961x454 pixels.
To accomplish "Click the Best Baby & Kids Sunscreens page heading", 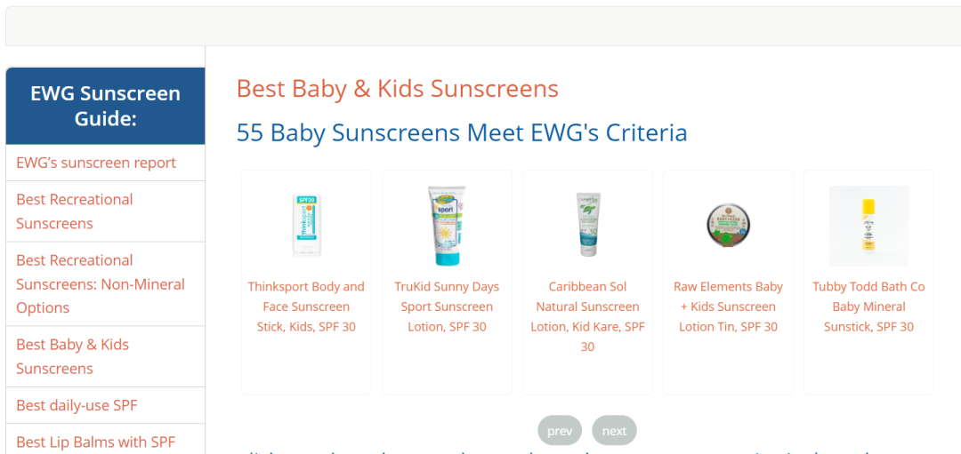I will click(397, 89).
